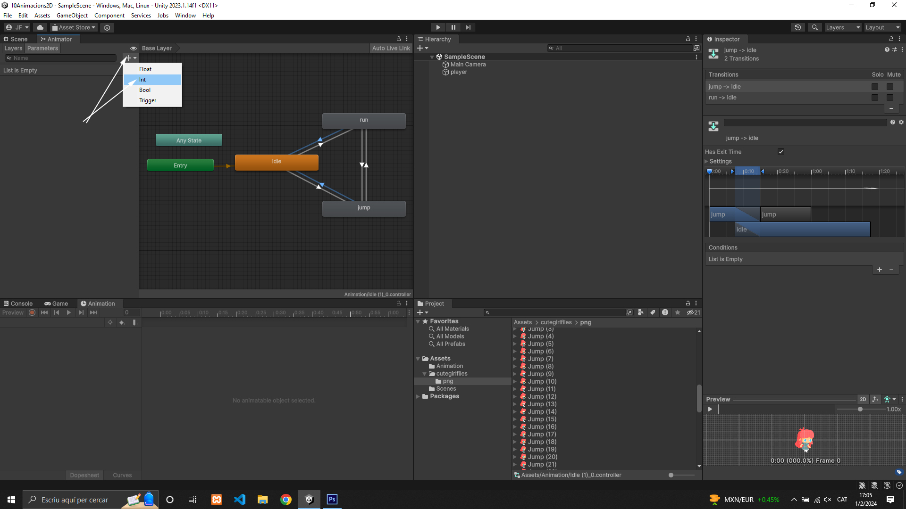Open the Undo History icon
906x509 pixels.
tap(797, 27)
